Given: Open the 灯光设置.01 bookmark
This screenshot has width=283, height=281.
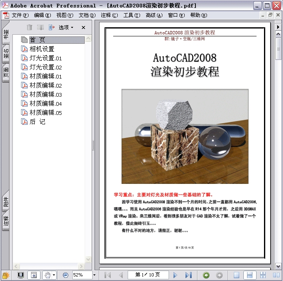Looking at the screenshot, I should [46, 58].
